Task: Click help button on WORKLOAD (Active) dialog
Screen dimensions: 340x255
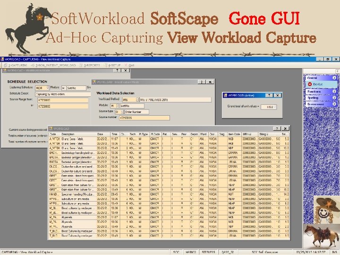Action: [269, 95]
